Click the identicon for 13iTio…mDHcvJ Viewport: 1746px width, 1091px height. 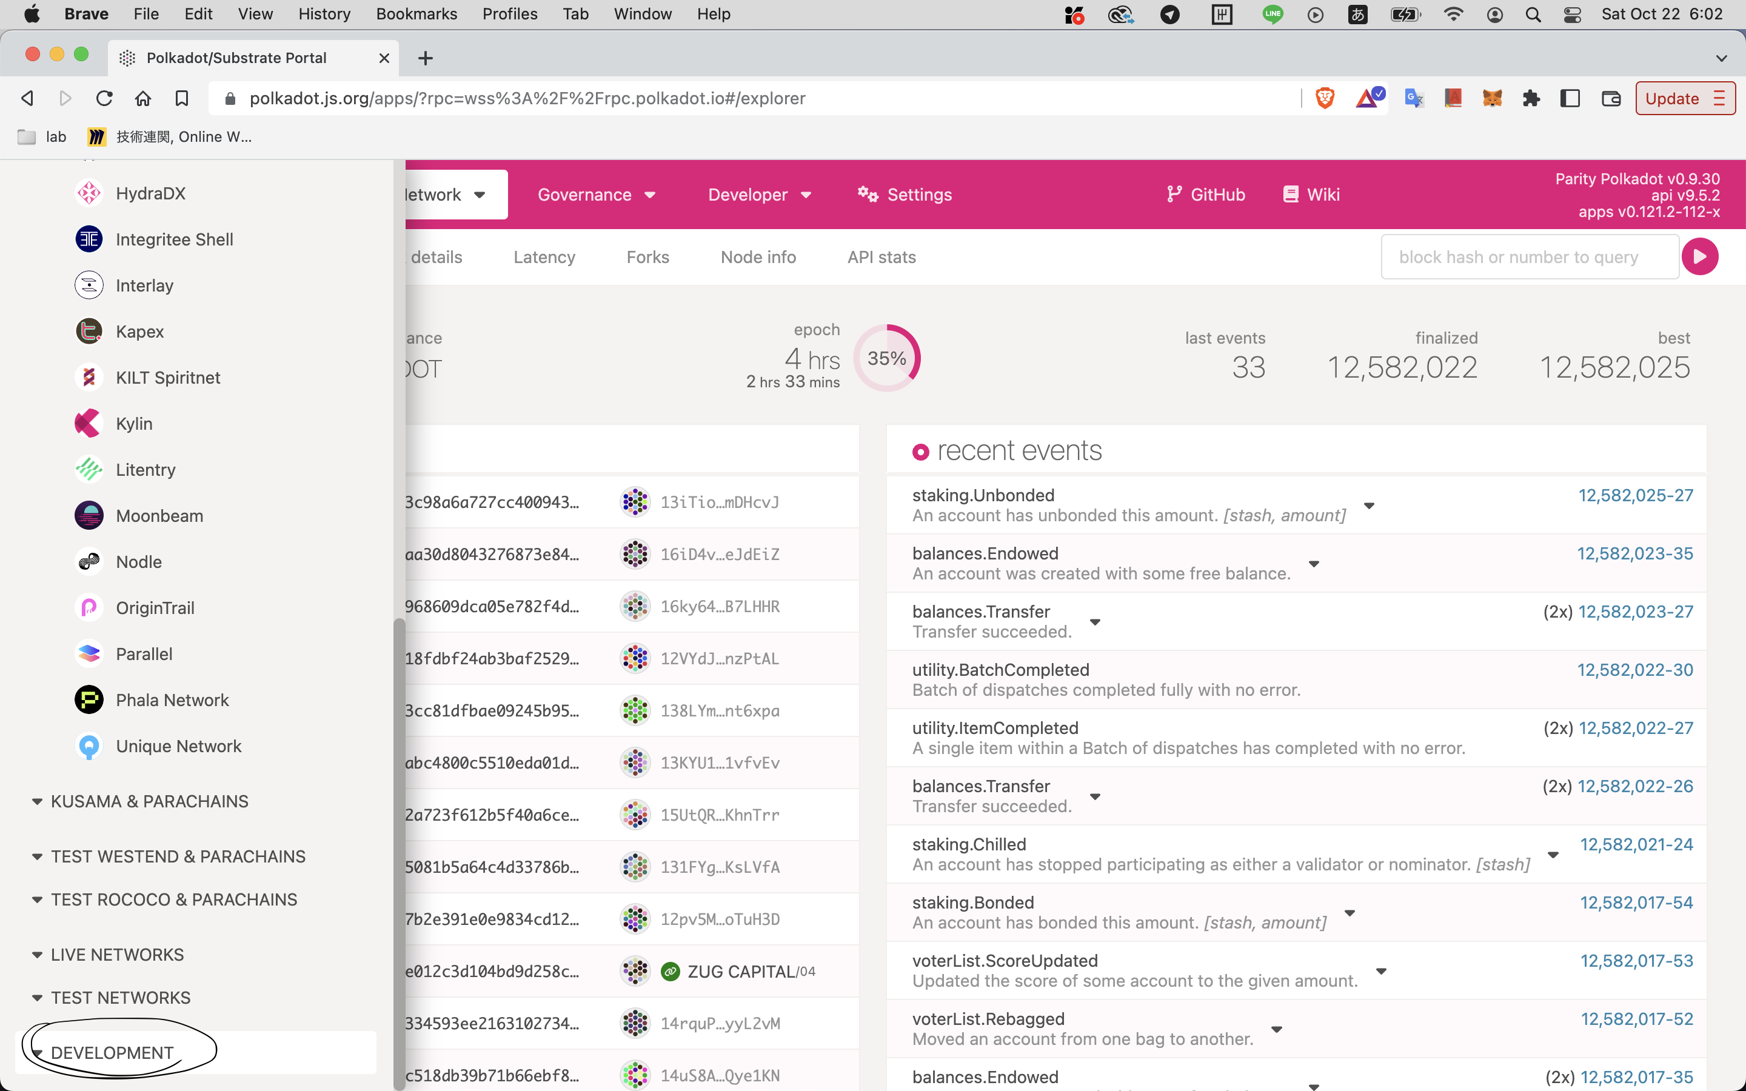(x=635, y=502)
